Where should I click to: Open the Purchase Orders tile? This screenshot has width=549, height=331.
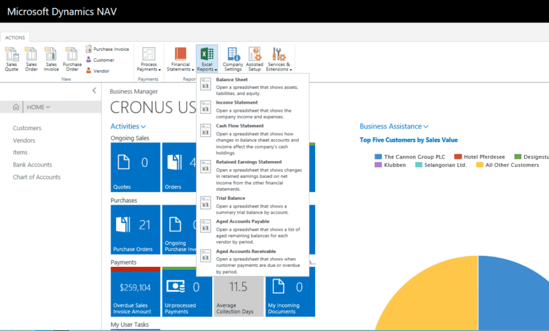click(136, 230)
